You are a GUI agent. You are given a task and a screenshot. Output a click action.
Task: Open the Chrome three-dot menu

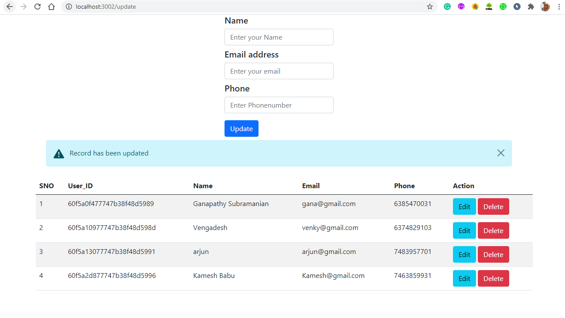coord(559,7)
